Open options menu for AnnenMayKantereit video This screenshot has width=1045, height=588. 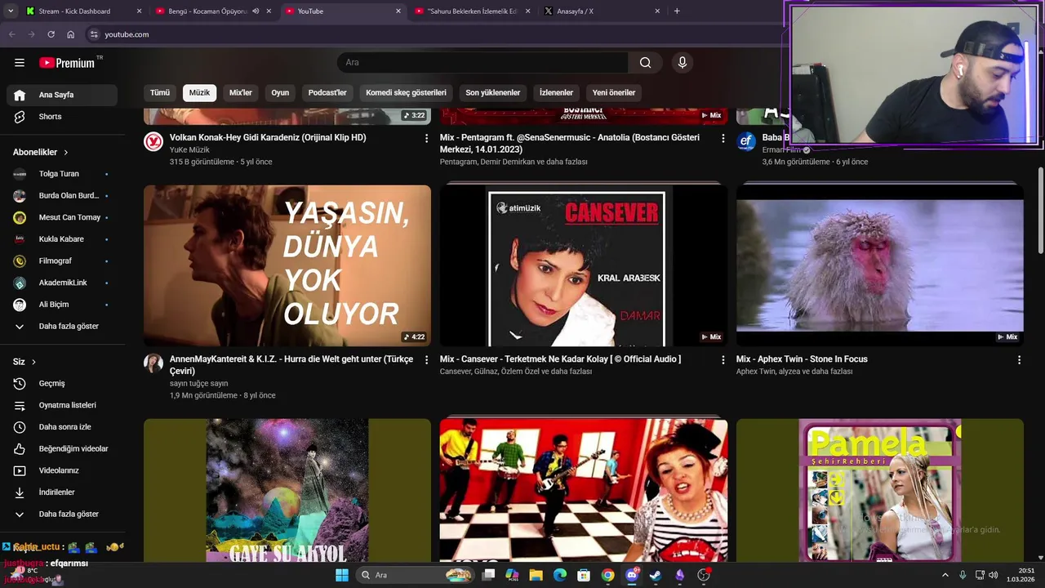(426, 360)
